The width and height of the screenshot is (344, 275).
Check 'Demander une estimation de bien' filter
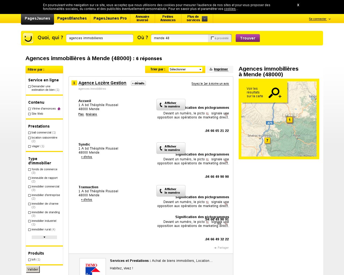[30, 86]
